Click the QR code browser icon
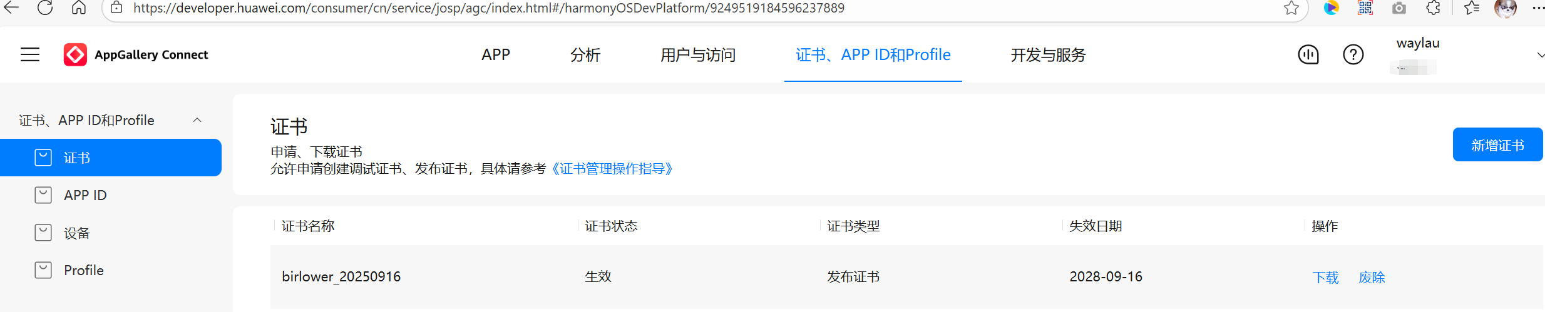The image size is (1545, 312). tap(1365, 8)
